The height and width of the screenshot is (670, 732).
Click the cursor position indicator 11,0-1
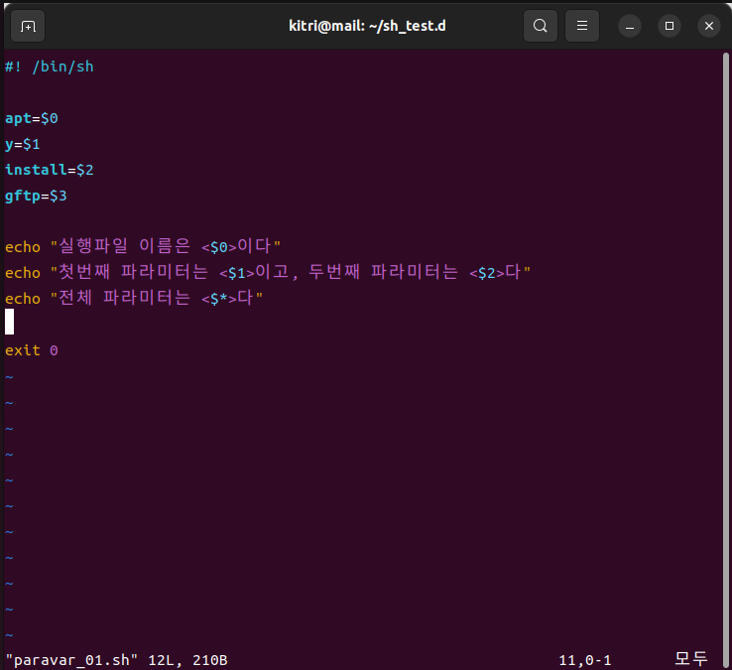[584, 660]
